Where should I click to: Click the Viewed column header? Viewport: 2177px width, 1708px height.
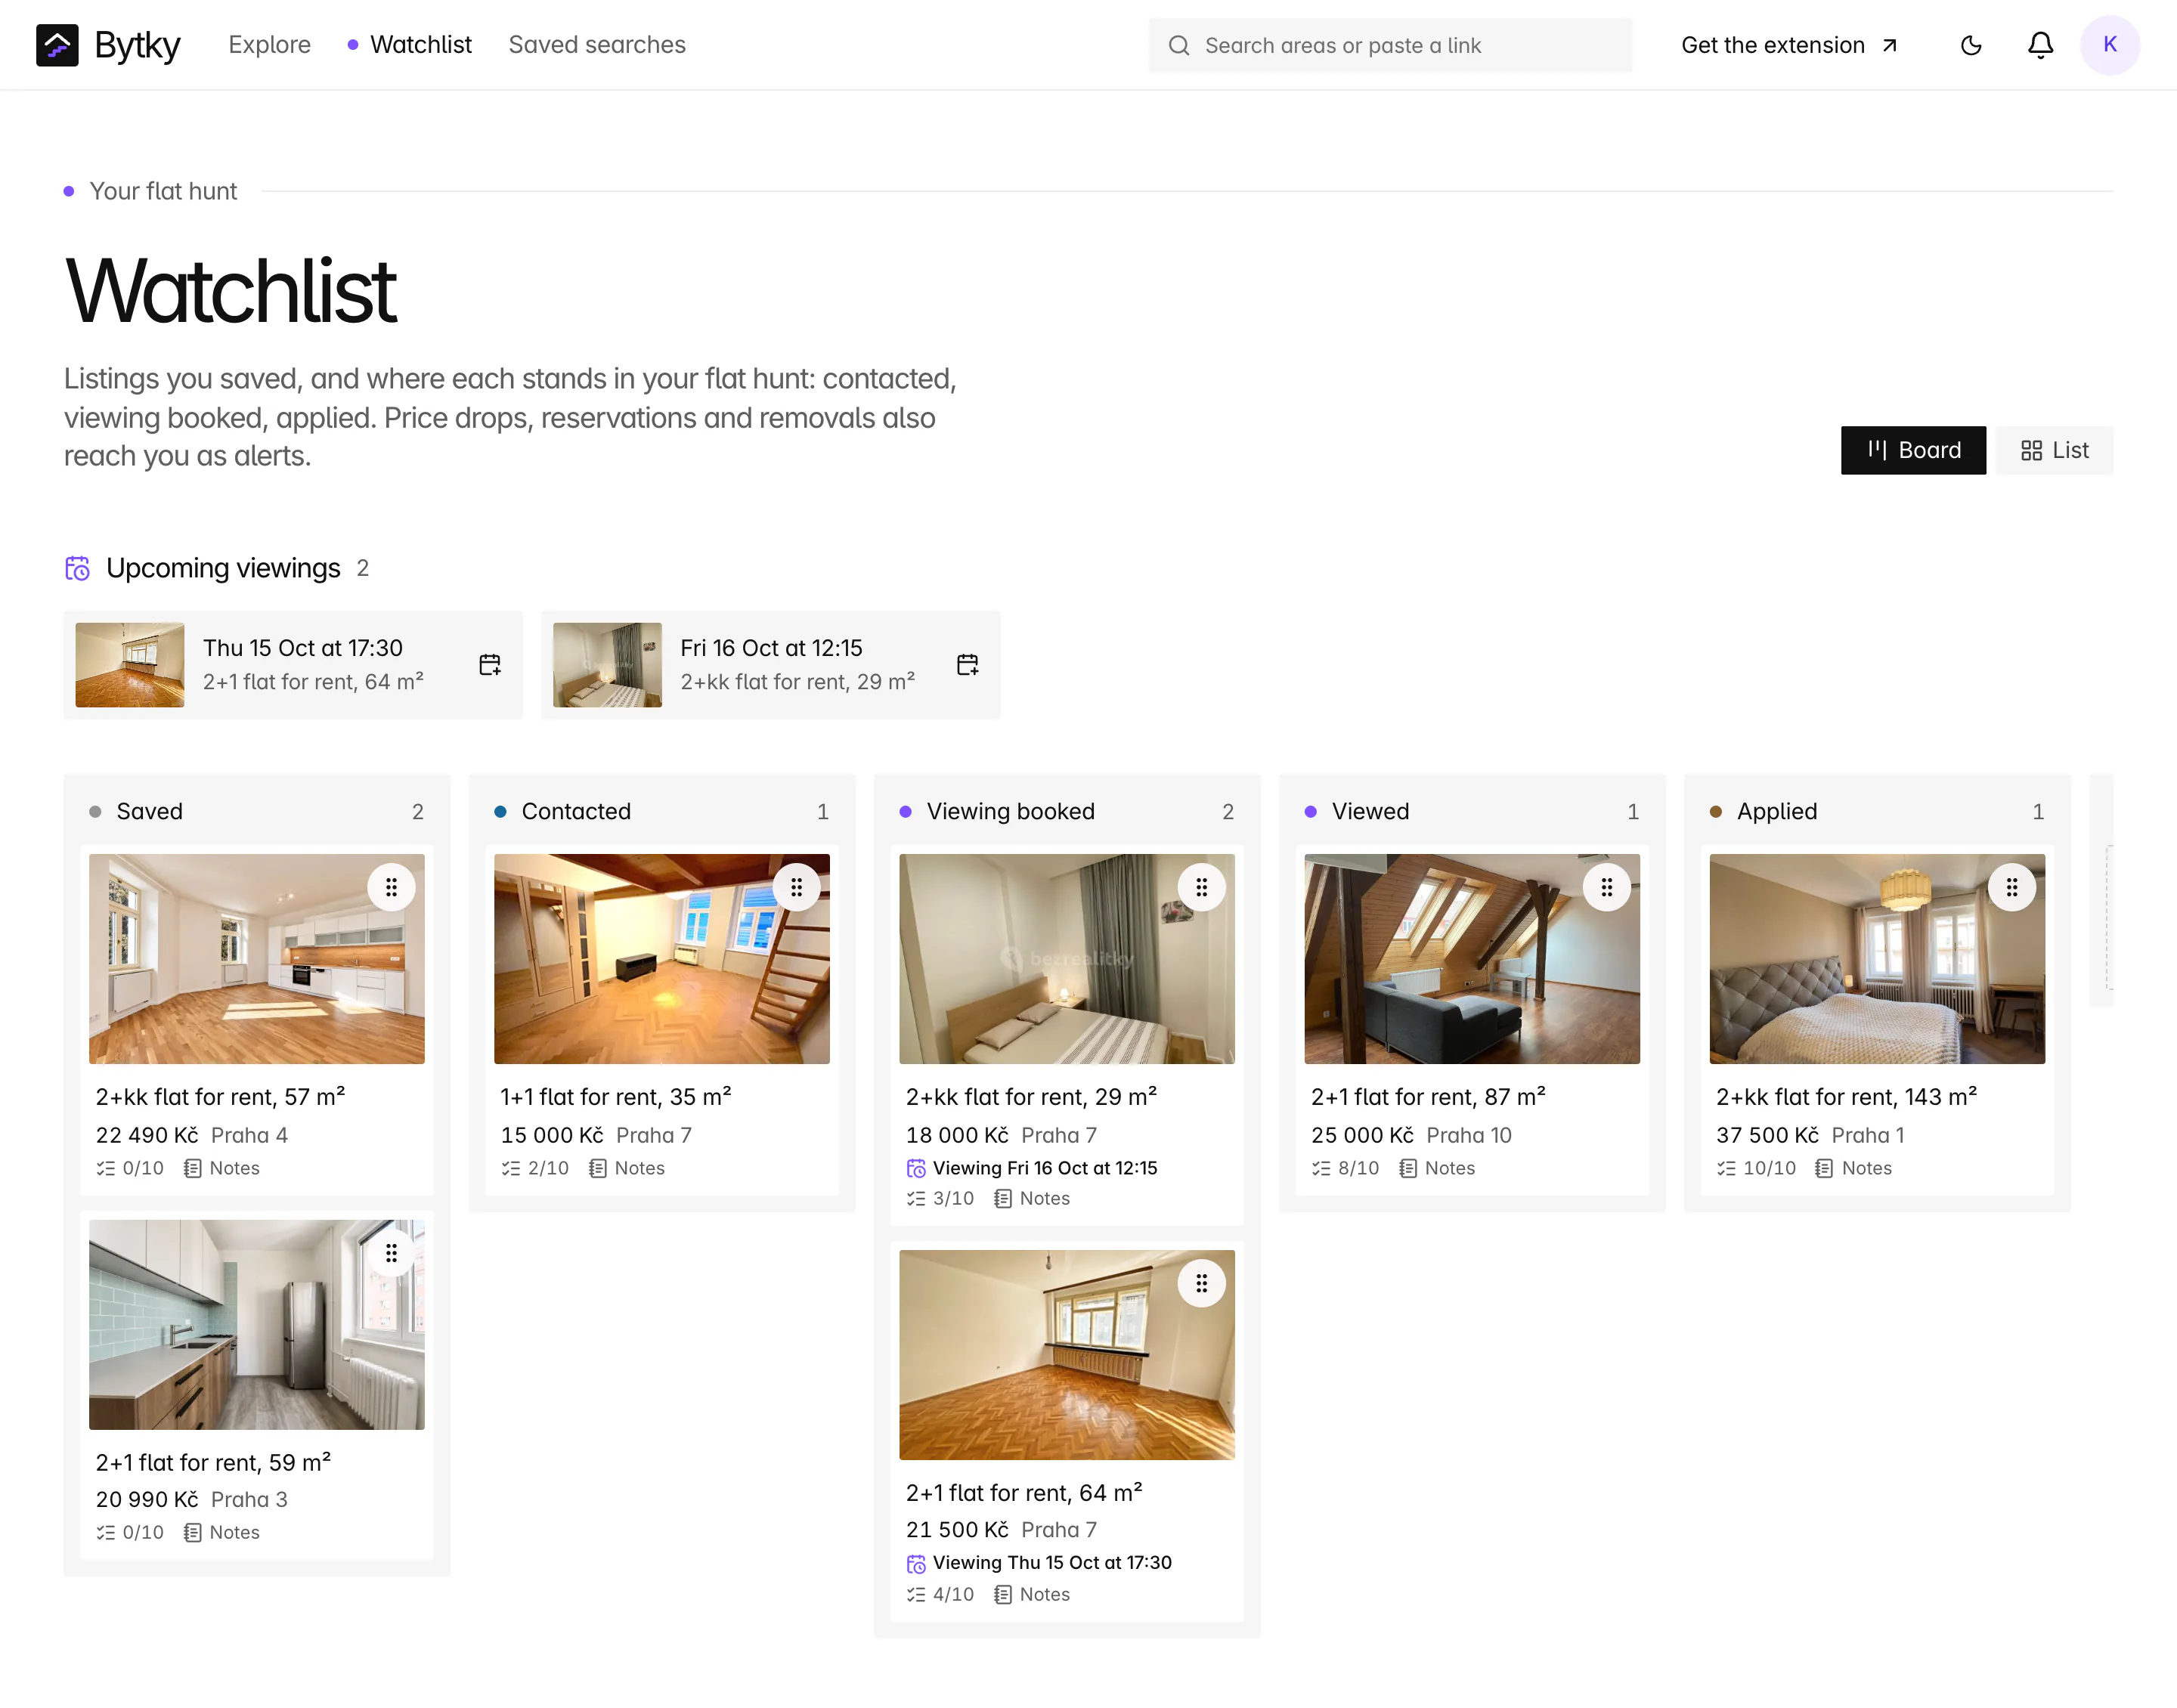[1472, 812]
